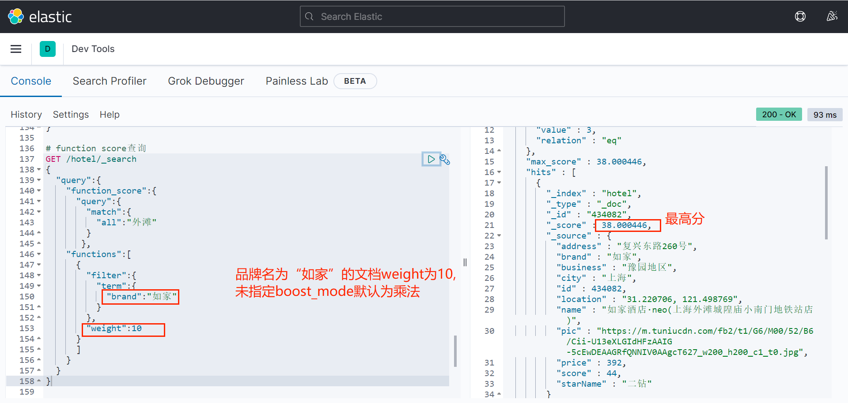Click the # function score comment line
Screen dimensions: 848x403
point(96,149)
